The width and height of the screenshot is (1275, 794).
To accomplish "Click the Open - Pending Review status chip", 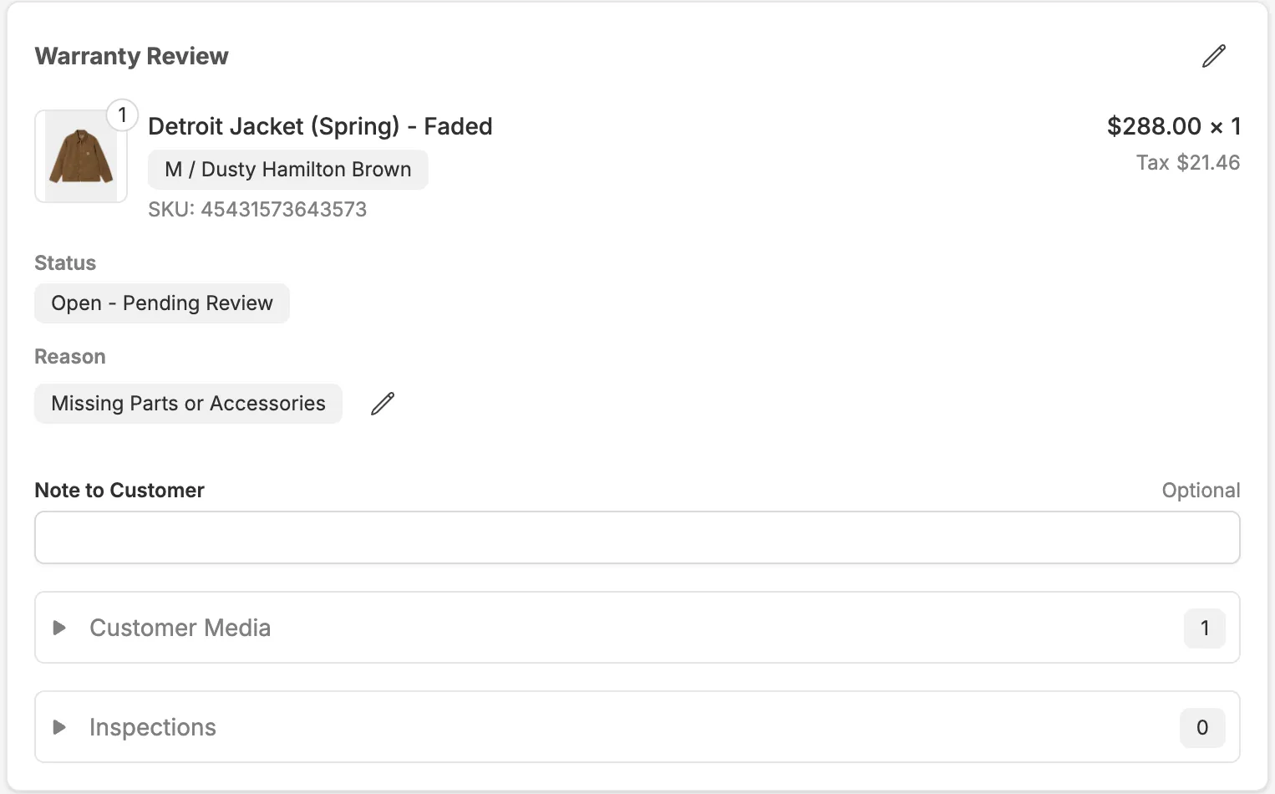I will point(161,303).
